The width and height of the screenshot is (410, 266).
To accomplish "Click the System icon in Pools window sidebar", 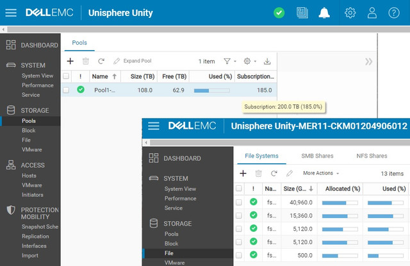I will coord(11,65).
